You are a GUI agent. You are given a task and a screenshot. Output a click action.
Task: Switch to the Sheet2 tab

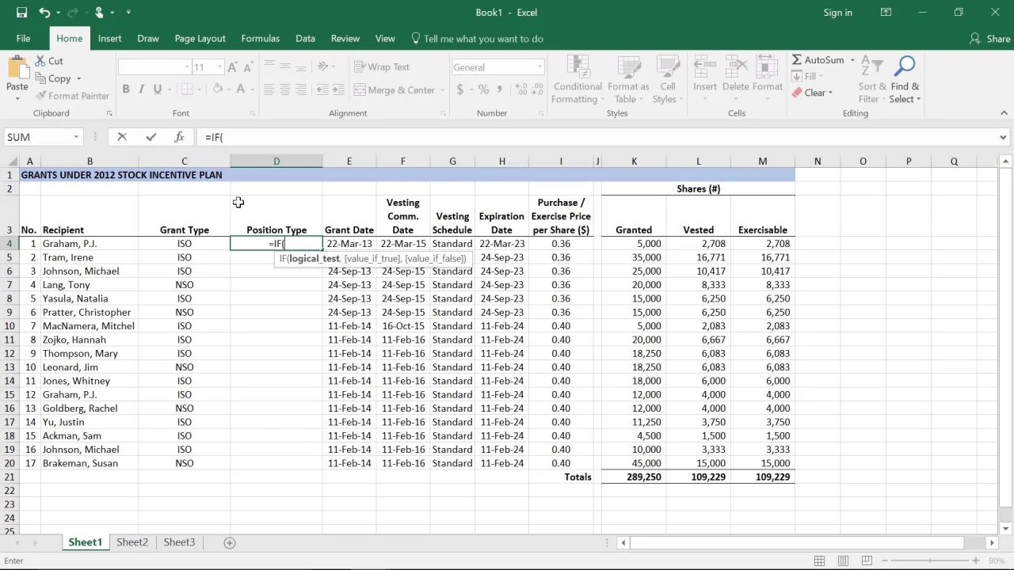[x=132, y=542]
